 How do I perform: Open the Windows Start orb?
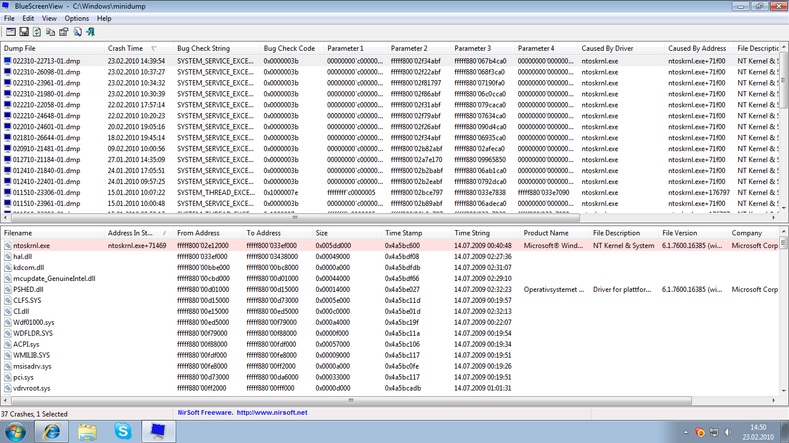click(15, 431)
